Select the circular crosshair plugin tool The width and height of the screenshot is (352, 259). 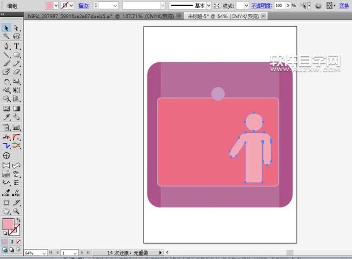tap(6, 155)
